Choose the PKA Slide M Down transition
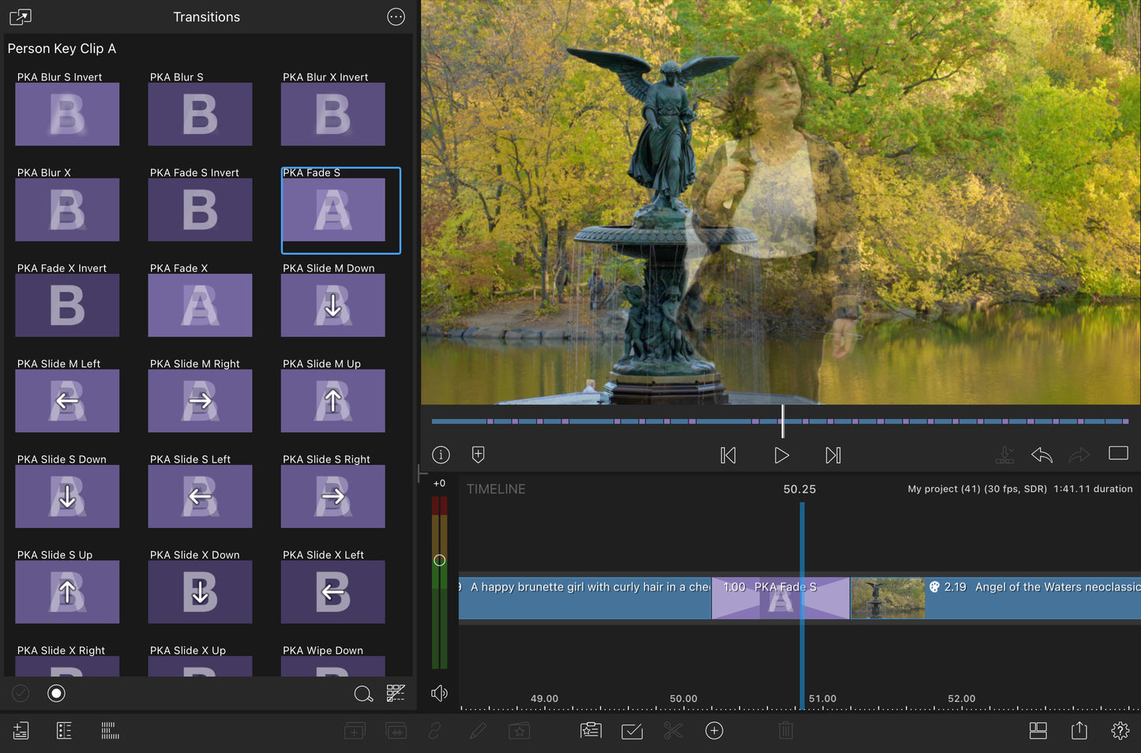1141x753 pixels. coord(332,305)
